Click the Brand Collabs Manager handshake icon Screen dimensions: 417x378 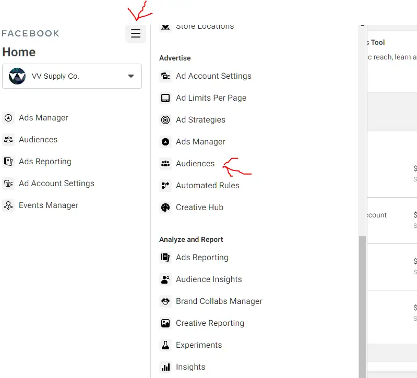(x=165, y=301)
